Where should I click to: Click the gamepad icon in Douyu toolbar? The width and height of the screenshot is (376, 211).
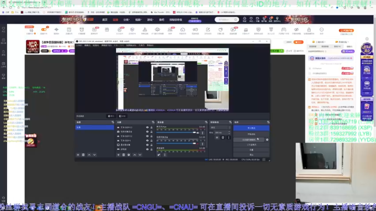(284, 30)
